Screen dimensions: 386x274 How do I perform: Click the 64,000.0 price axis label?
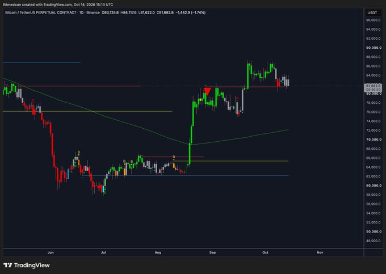(x=373, y=167)
